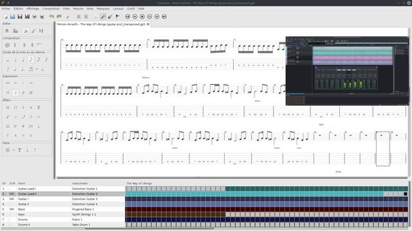This screenshot has width=412, height=231.
Task: Select whole note duration
Action: [x=8, y=60]
